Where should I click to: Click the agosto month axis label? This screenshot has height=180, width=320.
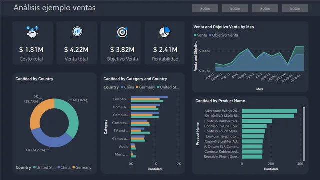pos(265,77)
